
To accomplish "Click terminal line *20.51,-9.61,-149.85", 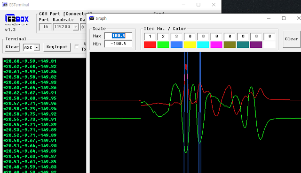I will point(30,162).
